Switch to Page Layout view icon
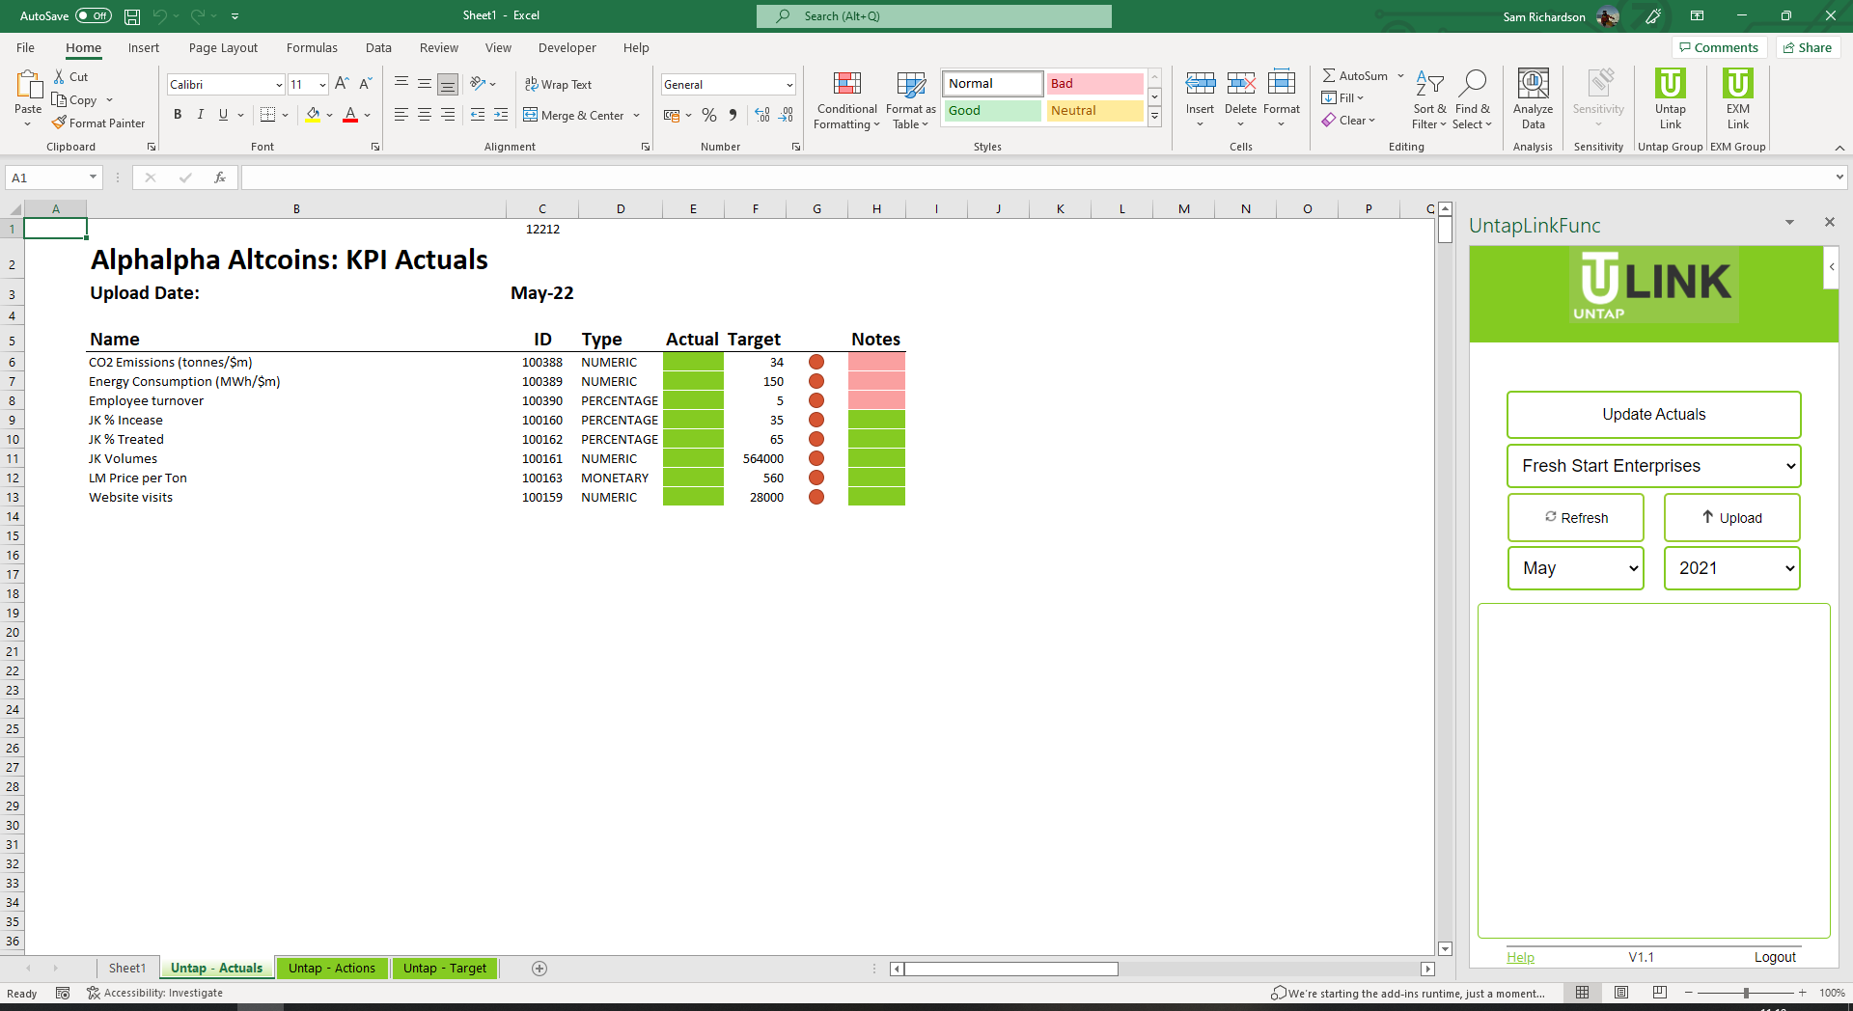This screenshot has height=1011, width=1853. 1621,993
